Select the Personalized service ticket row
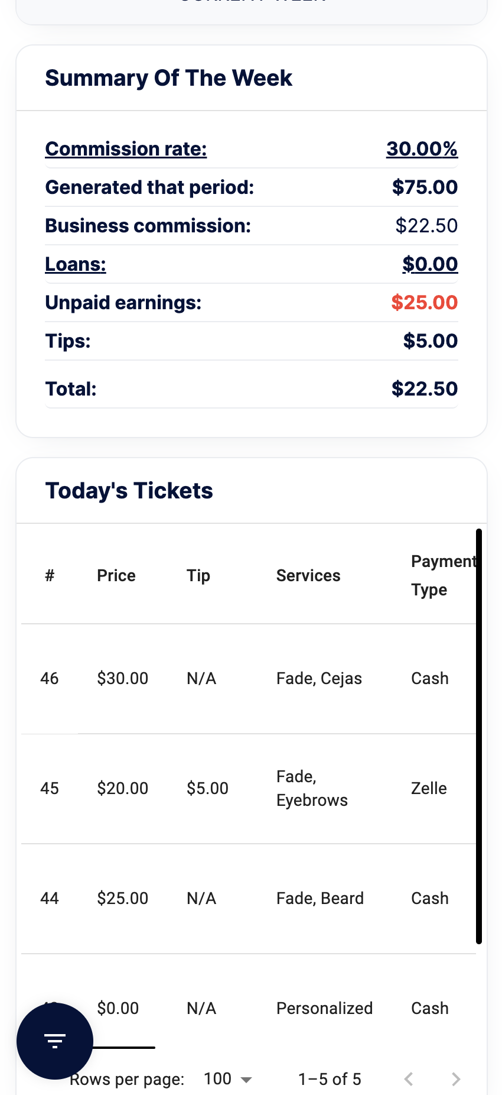This screenshot has height=1095, width=502. (x=249, y=1008)
